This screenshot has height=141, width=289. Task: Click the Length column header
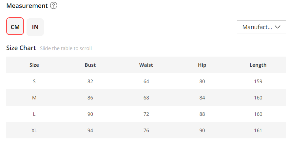click(258, 65)
